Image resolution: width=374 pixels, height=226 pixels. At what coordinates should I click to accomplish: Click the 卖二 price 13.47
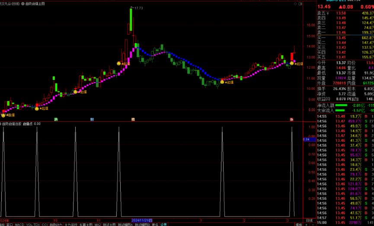(341, 28)
